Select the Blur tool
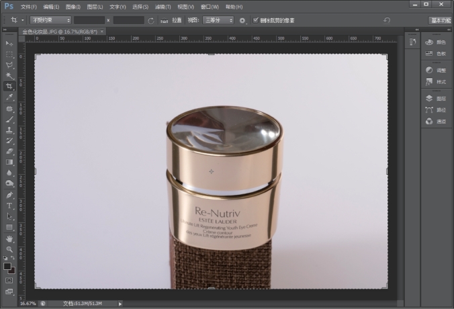The width and height of the screenshot is (454, 309). (x=9, y=173)
